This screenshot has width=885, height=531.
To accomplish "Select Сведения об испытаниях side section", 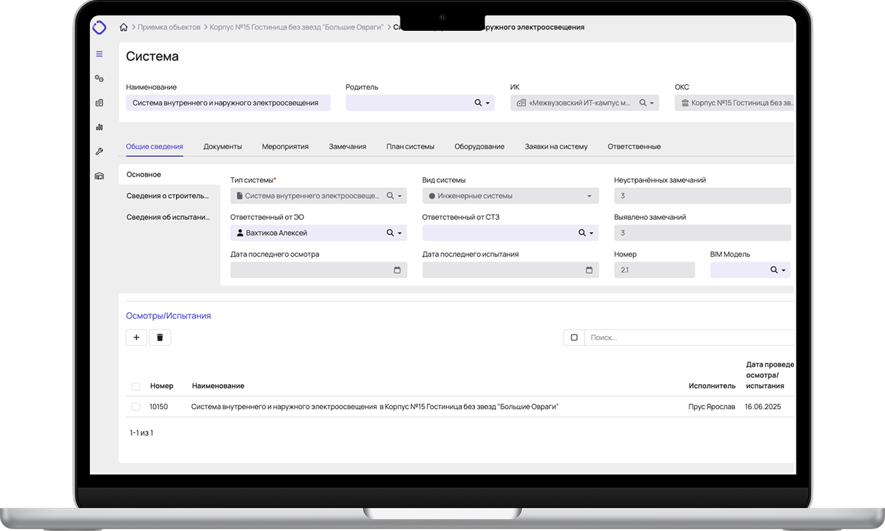I will pos(168,217).
